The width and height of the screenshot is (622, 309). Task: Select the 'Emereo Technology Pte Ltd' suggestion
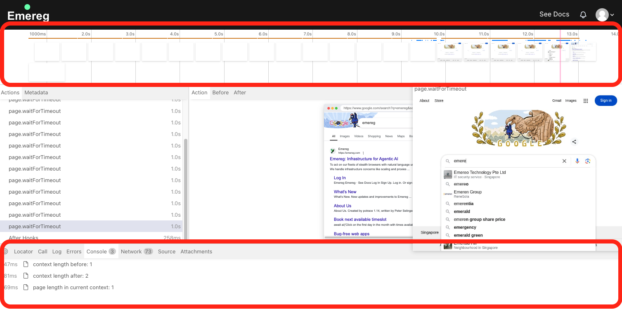pyautogui.click(x=518, y=174)
